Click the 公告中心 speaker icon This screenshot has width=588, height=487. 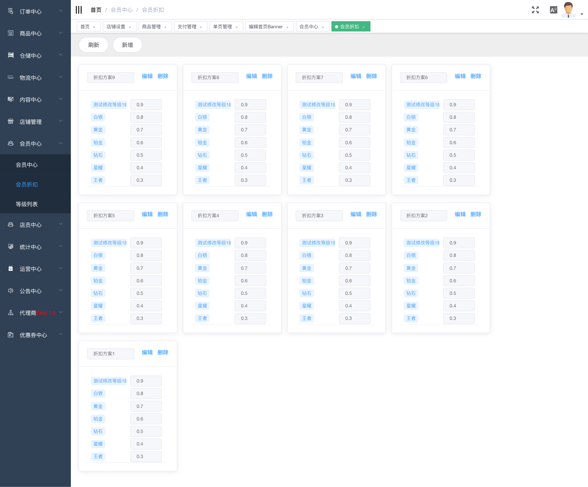[11, 291]
